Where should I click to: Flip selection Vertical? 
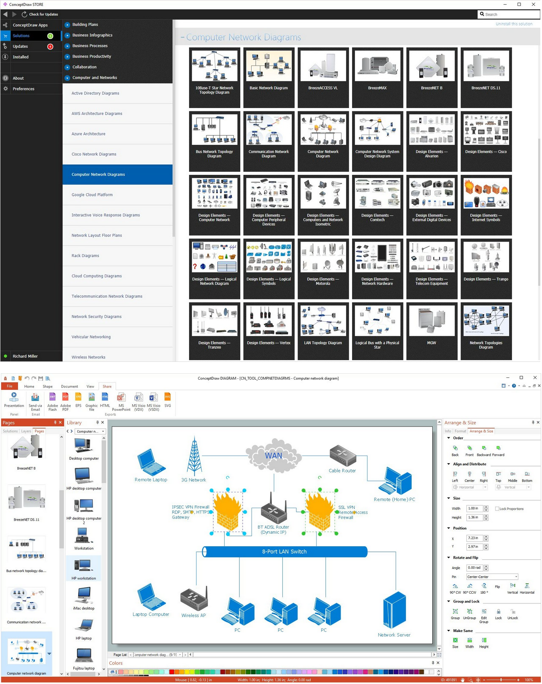click(513, 589)
